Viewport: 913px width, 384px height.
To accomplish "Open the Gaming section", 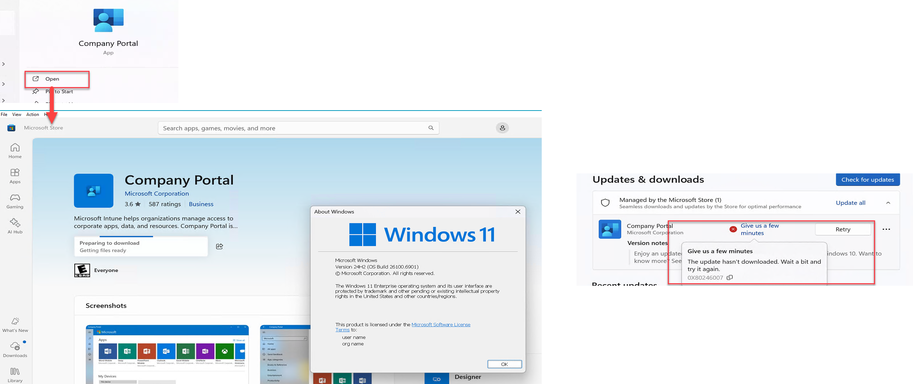I will coord(15,201).
